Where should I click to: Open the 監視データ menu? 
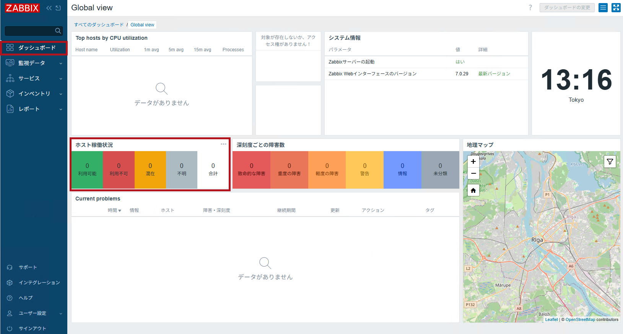34,63
